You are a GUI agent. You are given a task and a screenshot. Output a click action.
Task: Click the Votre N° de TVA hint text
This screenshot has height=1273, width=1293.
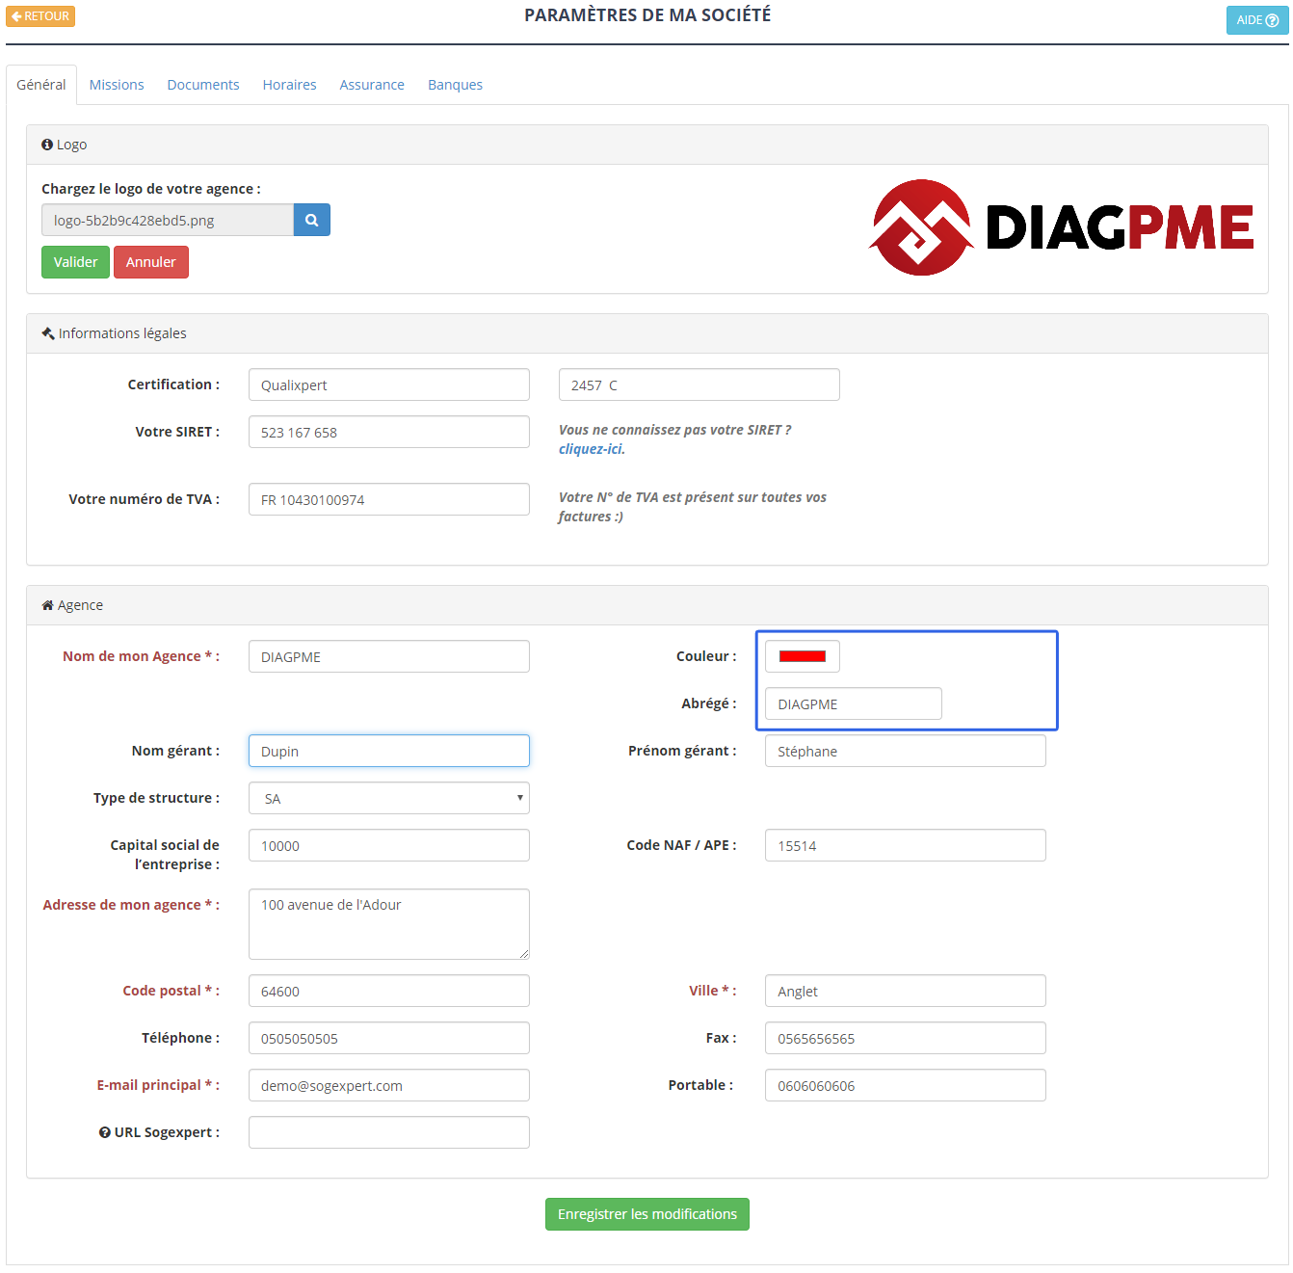tap(693, 507)
